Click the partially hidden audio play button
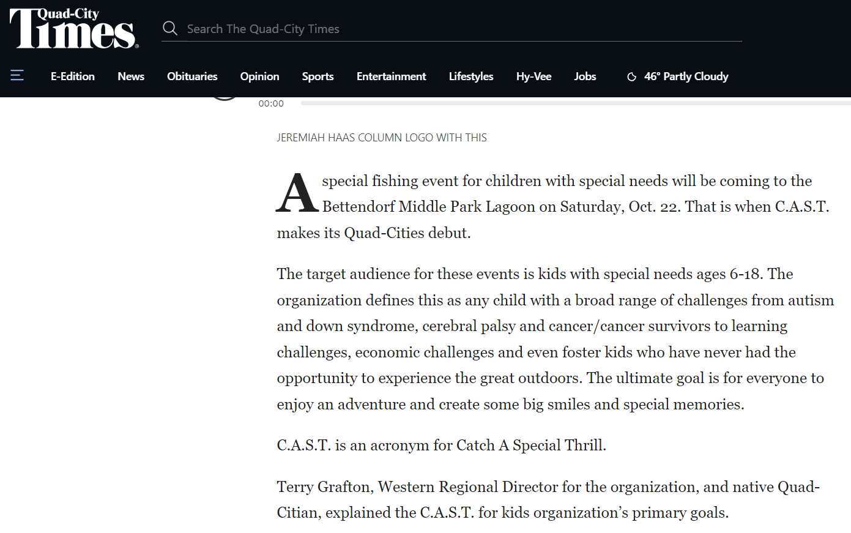 pyautogui.click(x=225, y=99)
